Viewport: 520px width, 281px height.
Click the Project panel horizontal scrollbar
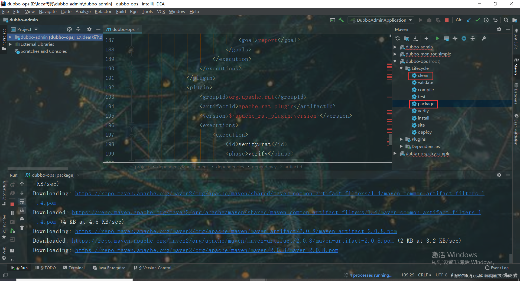tap(38, 168)
